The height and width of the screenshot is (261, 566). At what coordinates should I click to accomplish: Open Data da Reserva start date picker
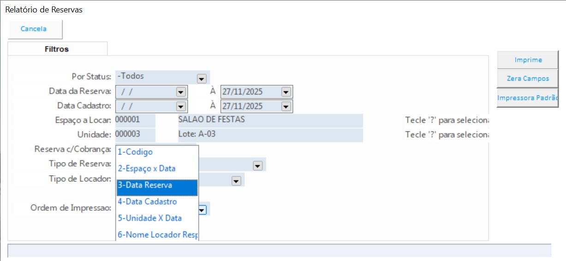[180, 92]
